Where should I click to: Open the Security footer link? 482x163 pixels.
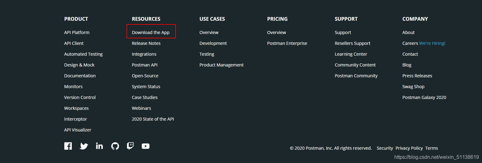point(385,148)
